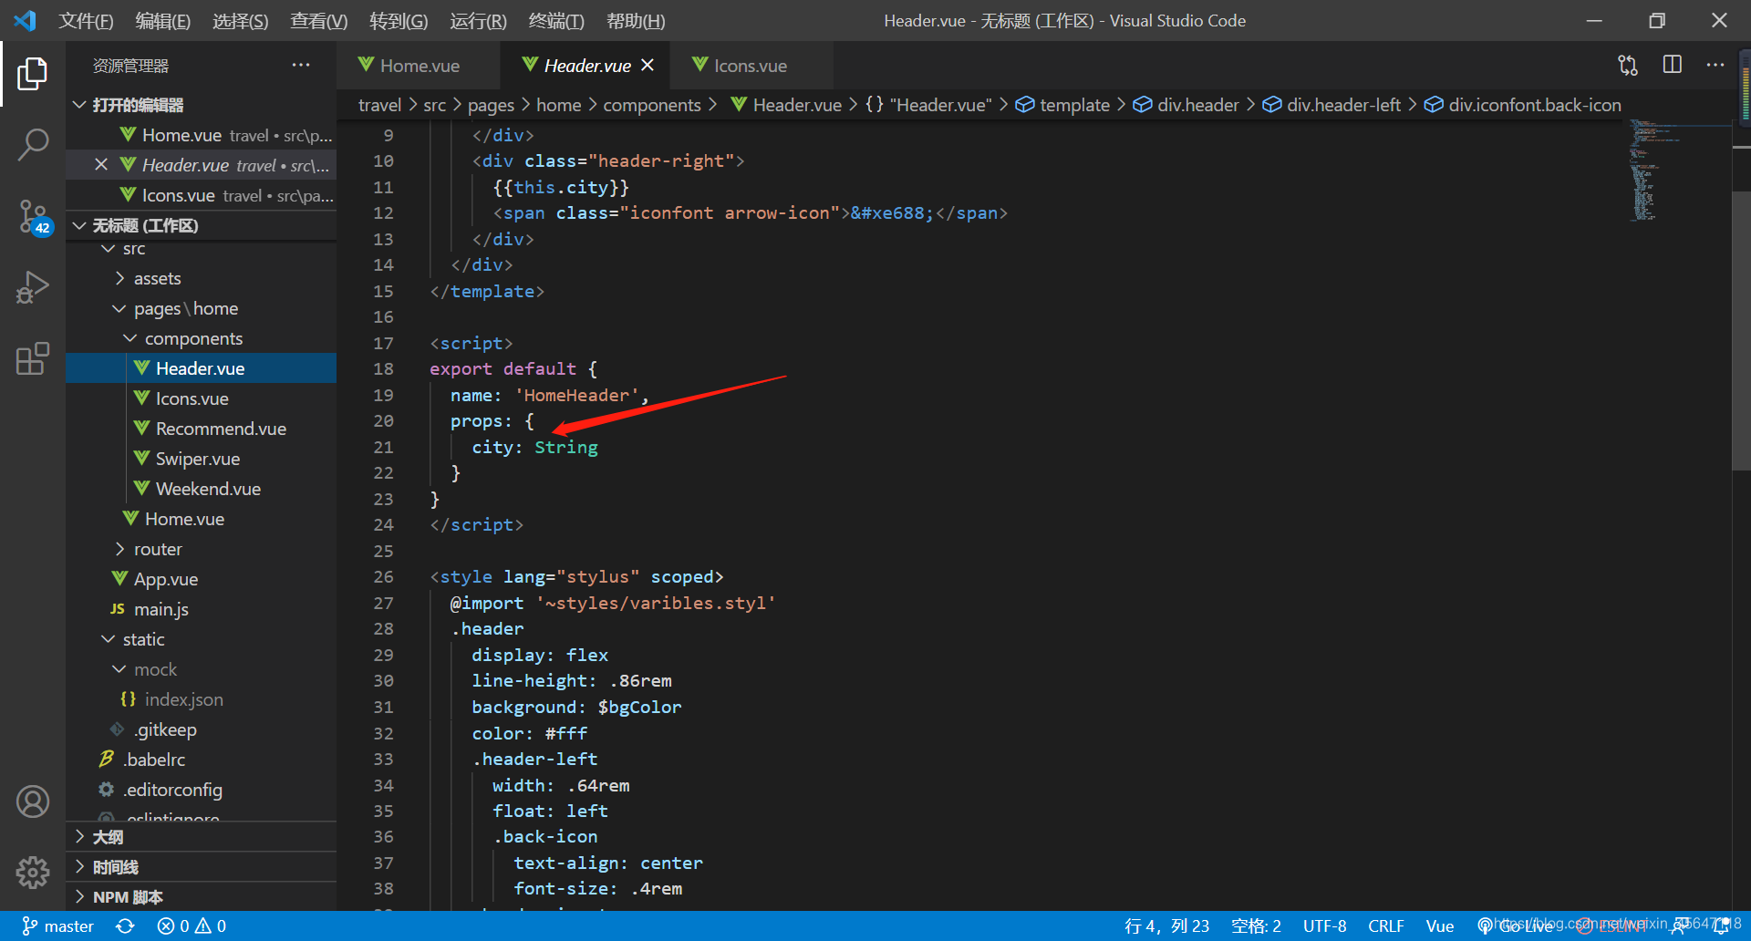
Task: Open 选择(S) menu
Action: pyautogui.click(x=241, y=20)
